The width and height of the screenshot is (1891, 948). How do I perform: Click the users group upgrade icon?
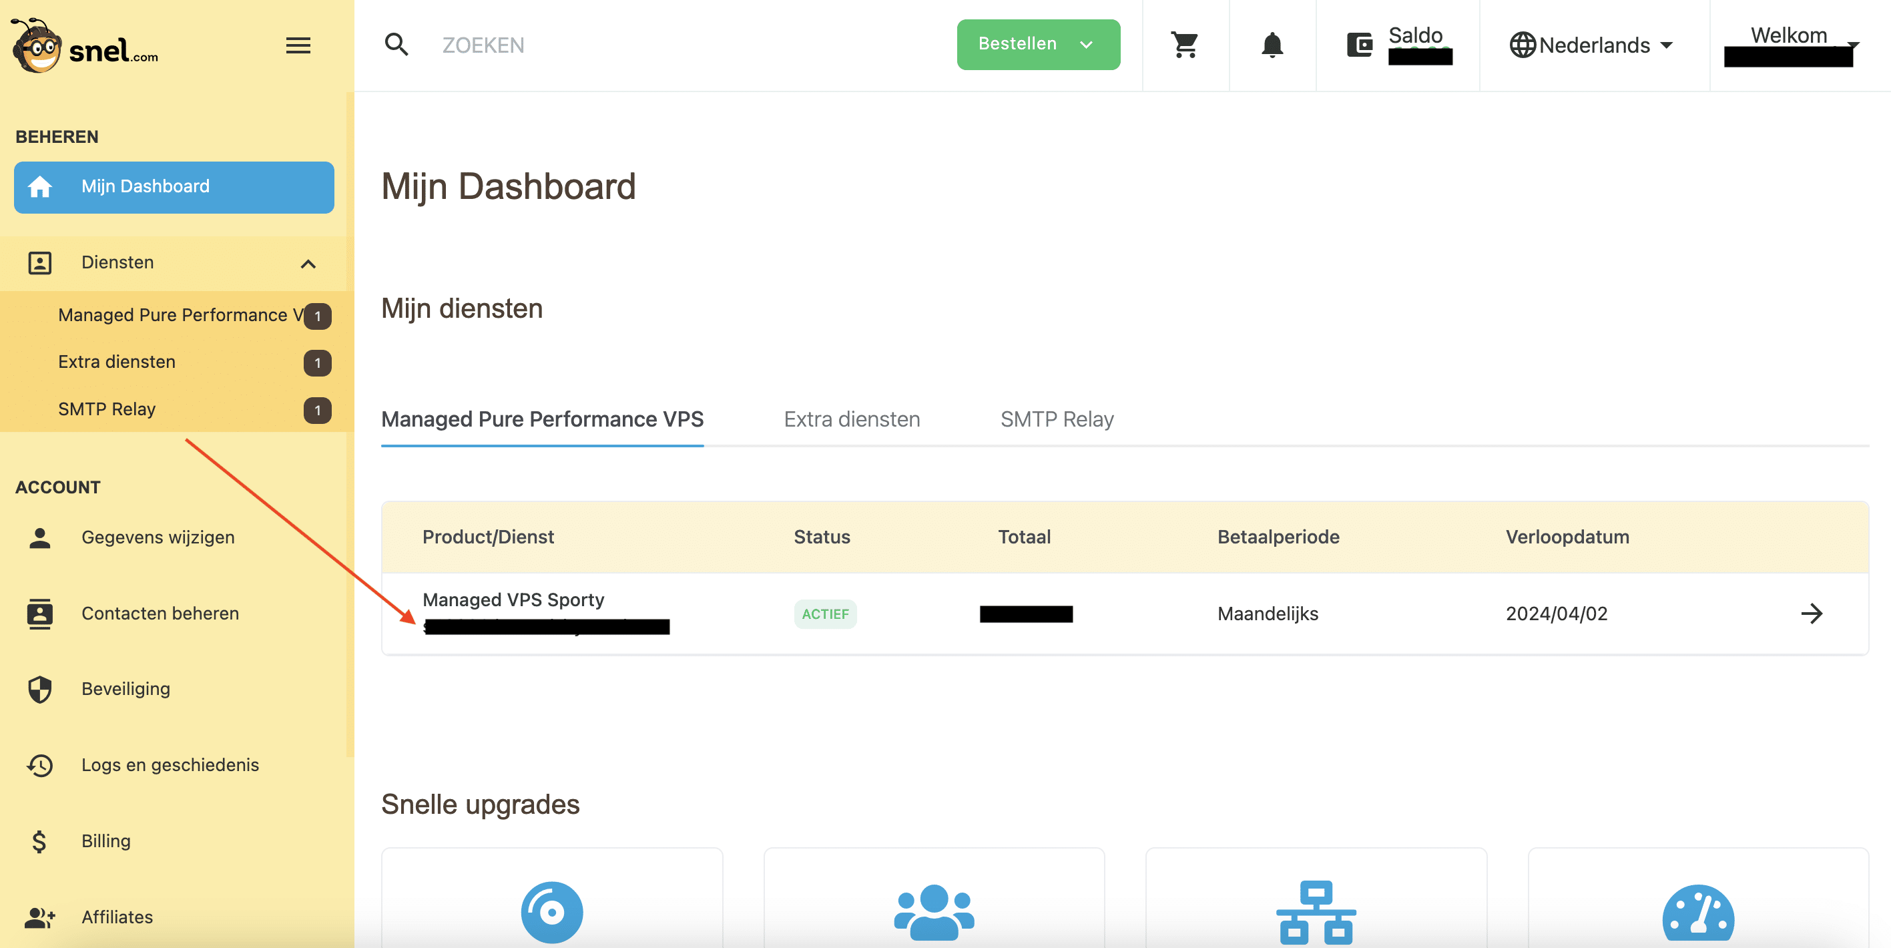(x=934, y=912)
